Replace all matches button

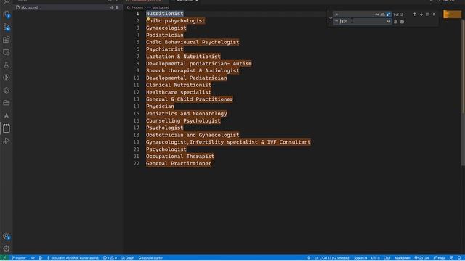402,22
